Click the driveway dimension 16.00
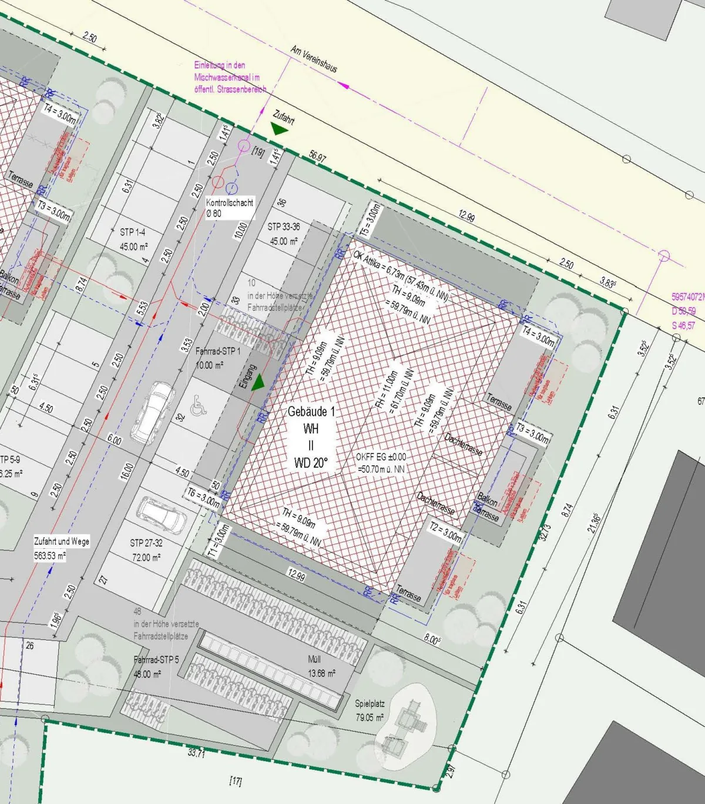This screenshot has height=804, width=705. 126,471
